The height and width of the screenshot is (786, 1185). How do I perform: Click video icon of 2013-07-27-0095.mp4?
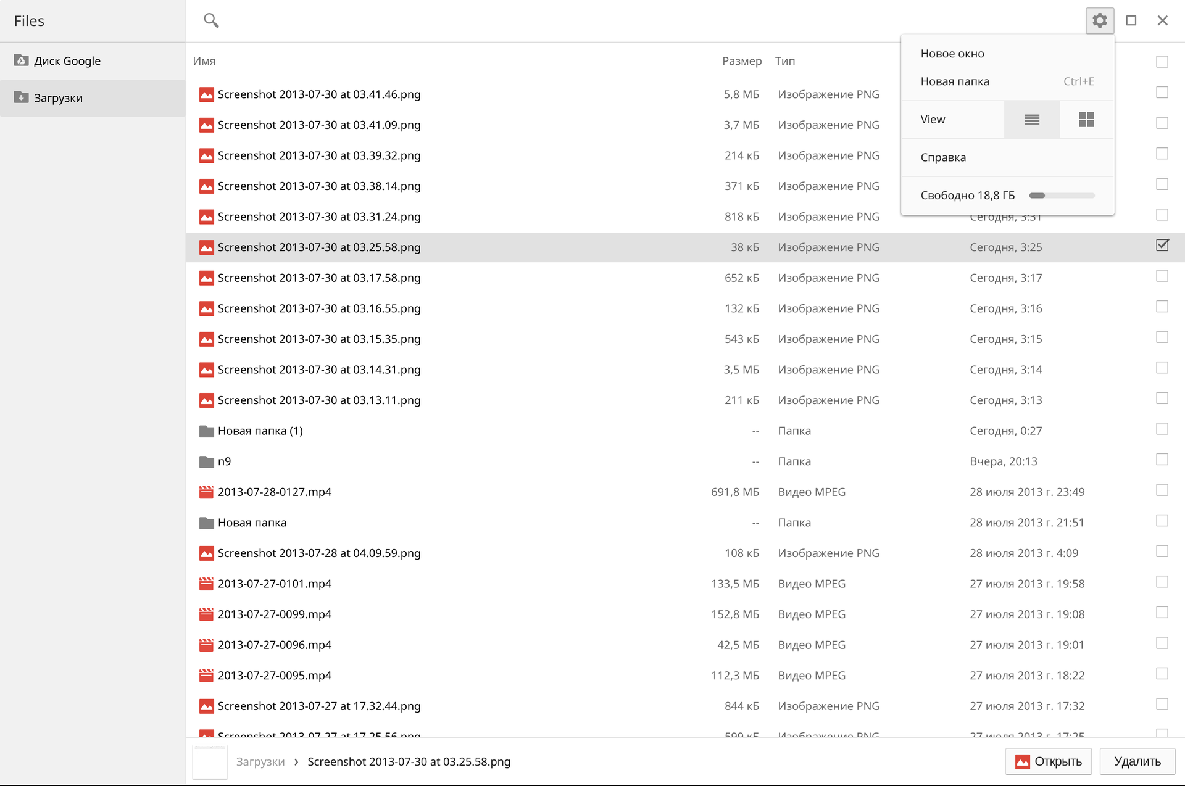[207, 676]
